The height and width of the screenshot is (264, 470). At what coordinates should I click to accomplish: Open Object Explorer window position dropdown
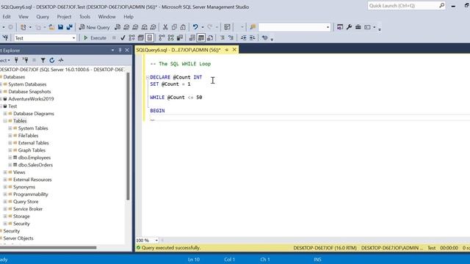click(x=112, y=51)
